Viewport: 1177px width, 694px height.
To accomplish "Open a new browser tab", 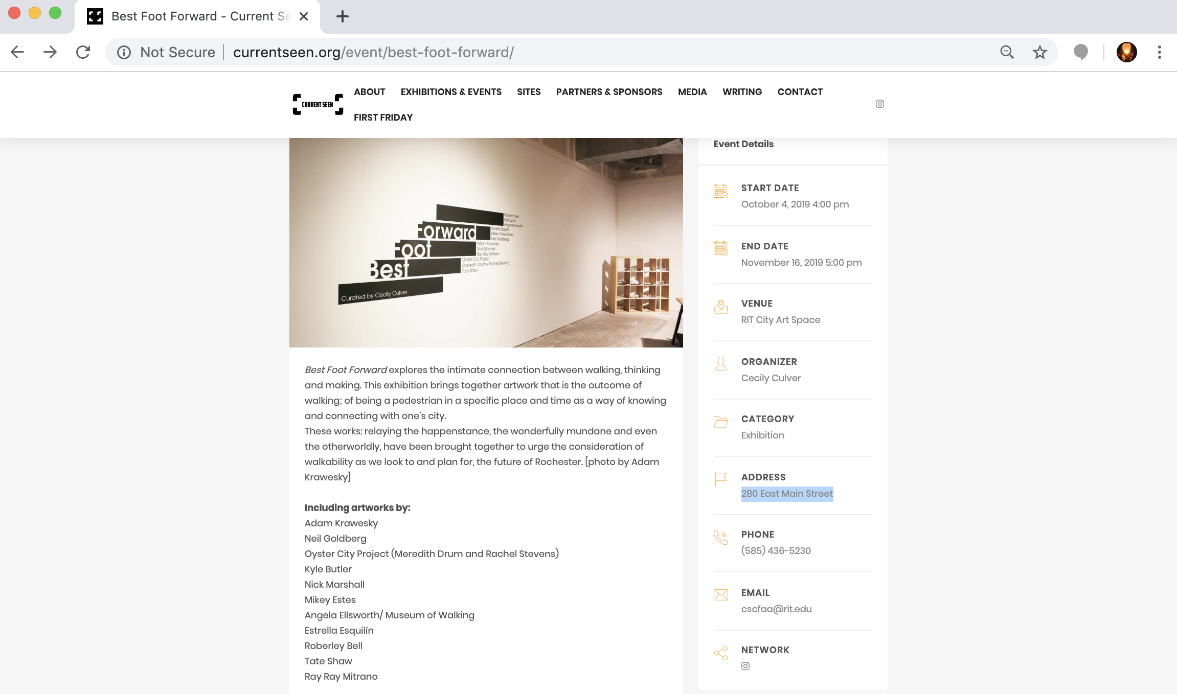I will pyautogui.click(x=342, y=16).
